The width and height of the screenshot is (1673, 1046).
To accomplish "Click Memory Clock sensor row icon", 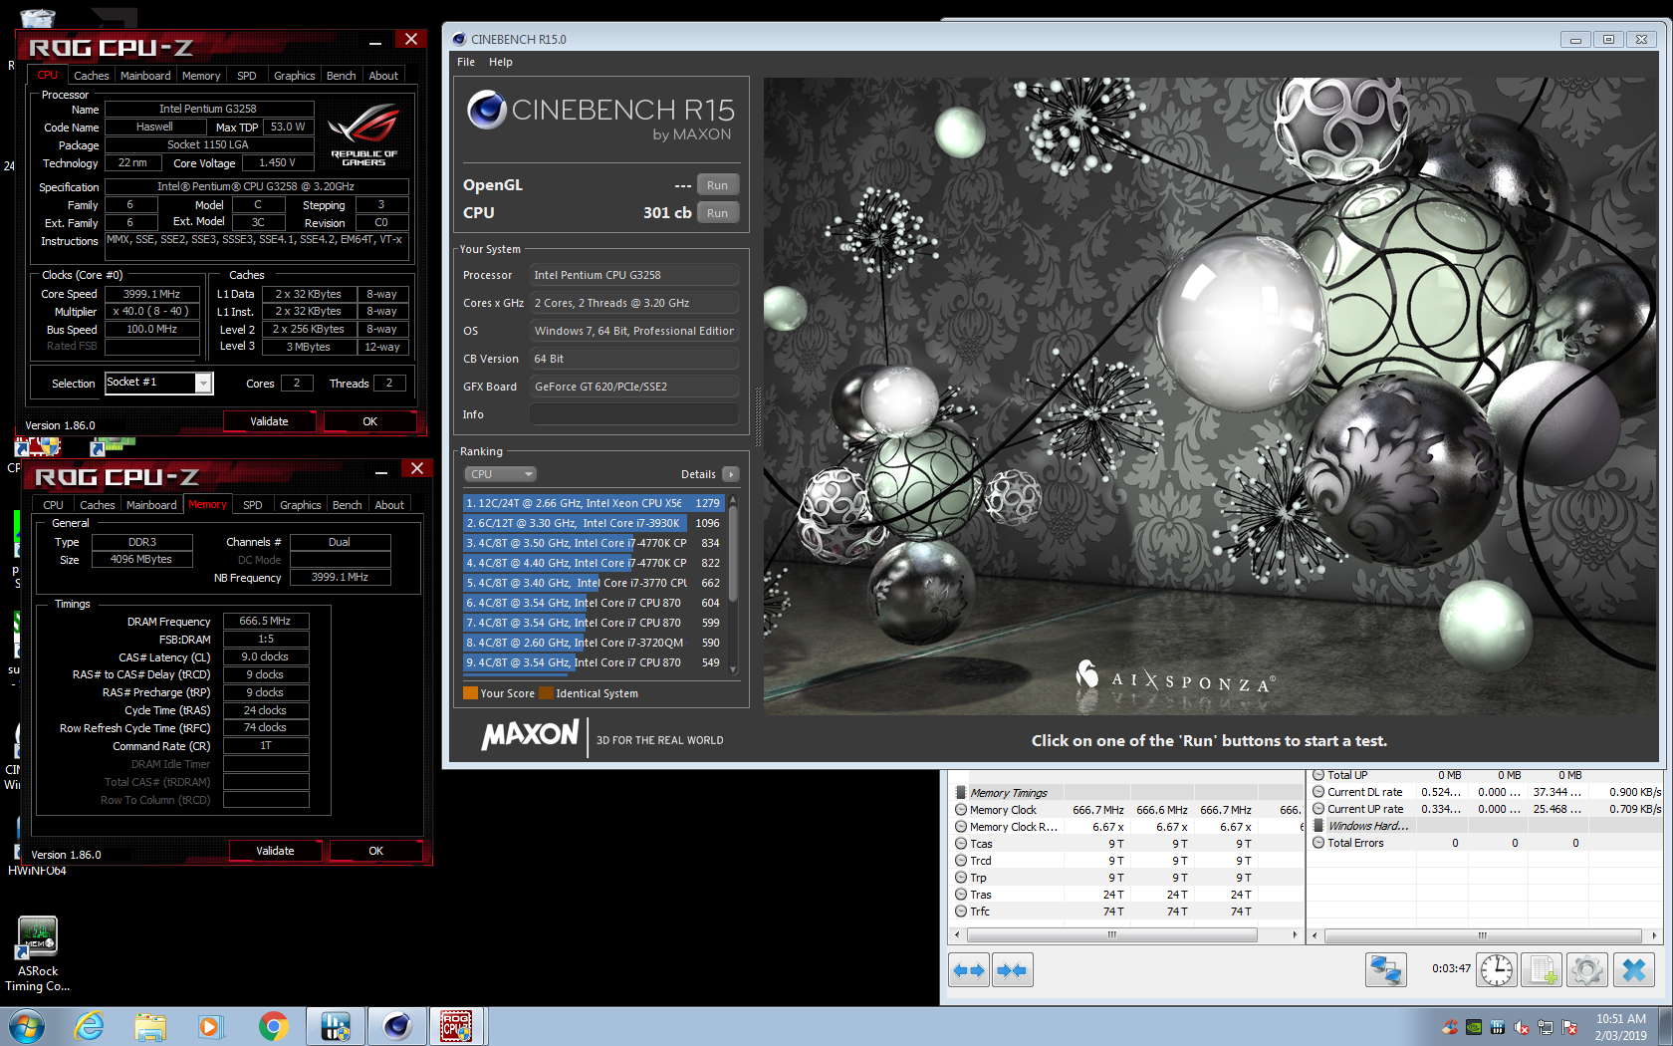I will click(x=961, y=810).
